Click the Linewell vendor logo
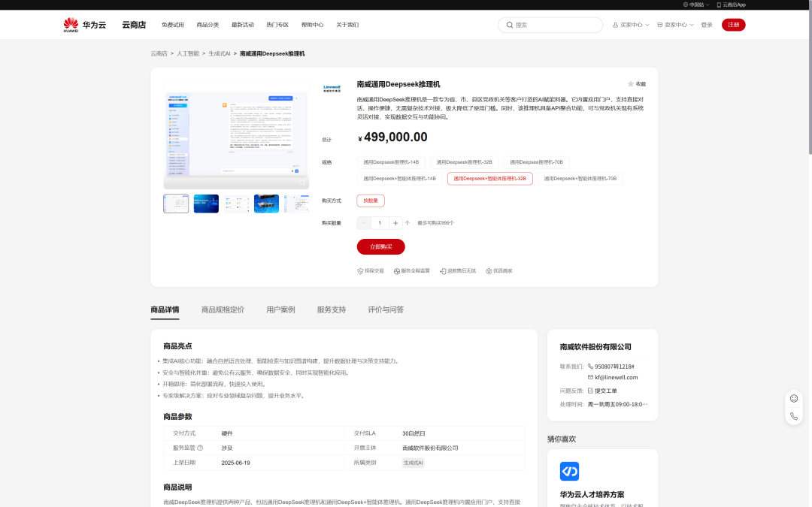This screenshot has height=507, width=812. pyautogui.click(x=332, y=88)
